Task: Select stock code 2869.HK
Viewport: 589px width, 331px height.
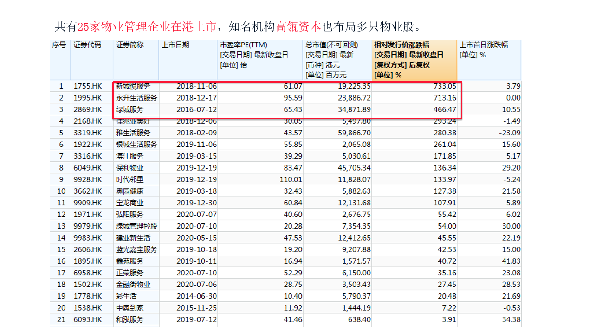Action: [x=87, y=109]
